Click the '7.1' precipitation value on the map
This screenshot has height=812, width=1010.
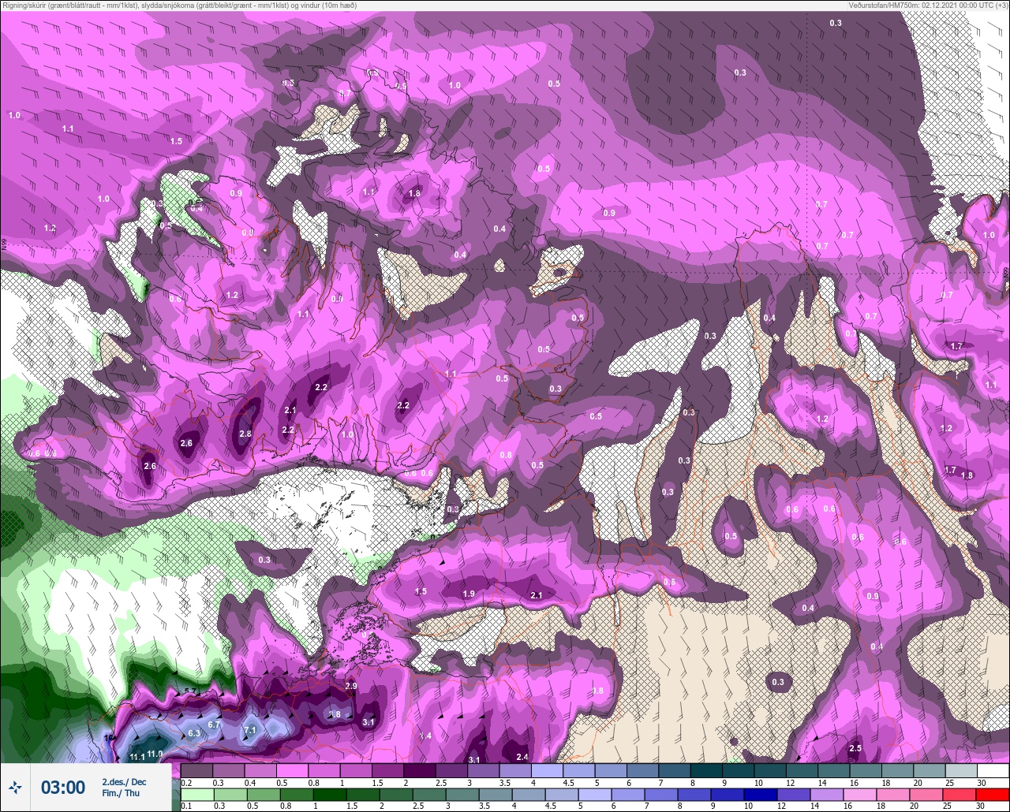point(250,730)
